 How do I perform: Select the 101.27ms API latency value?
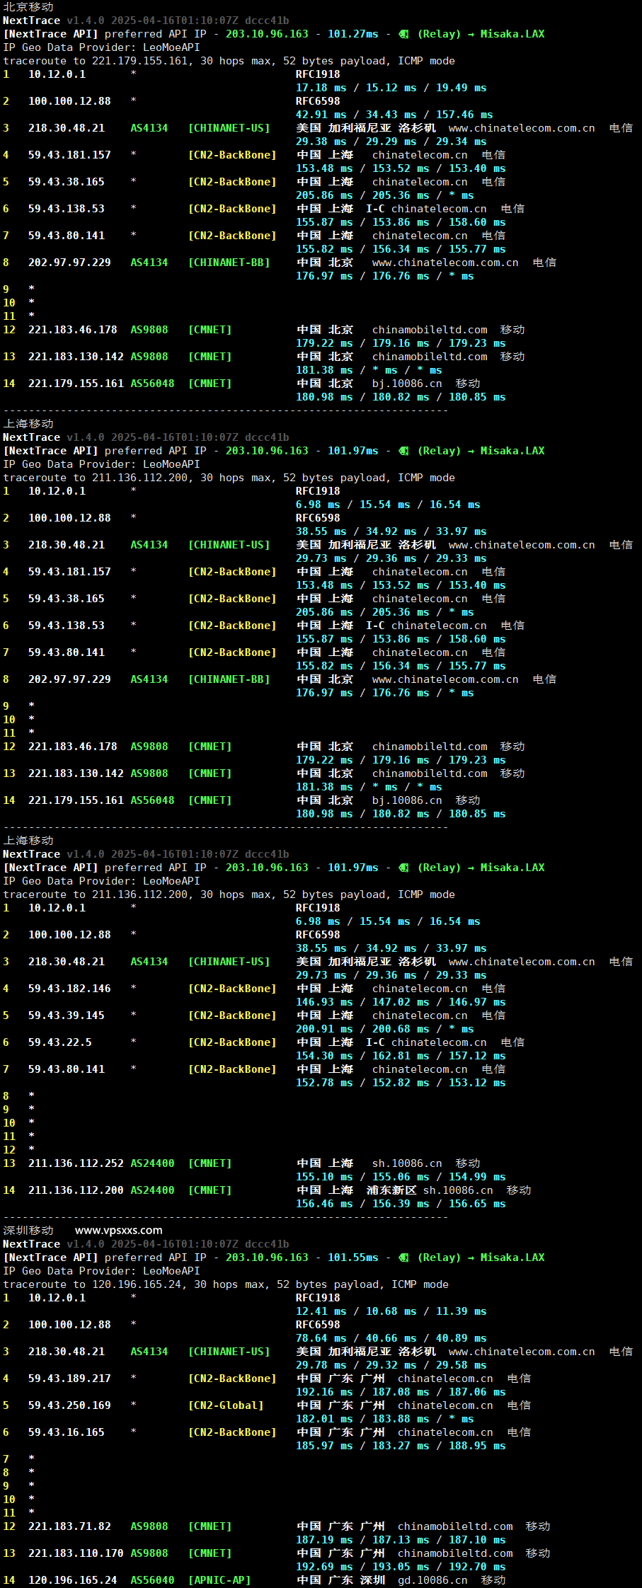pyautogui.click(x=352, y=34)
